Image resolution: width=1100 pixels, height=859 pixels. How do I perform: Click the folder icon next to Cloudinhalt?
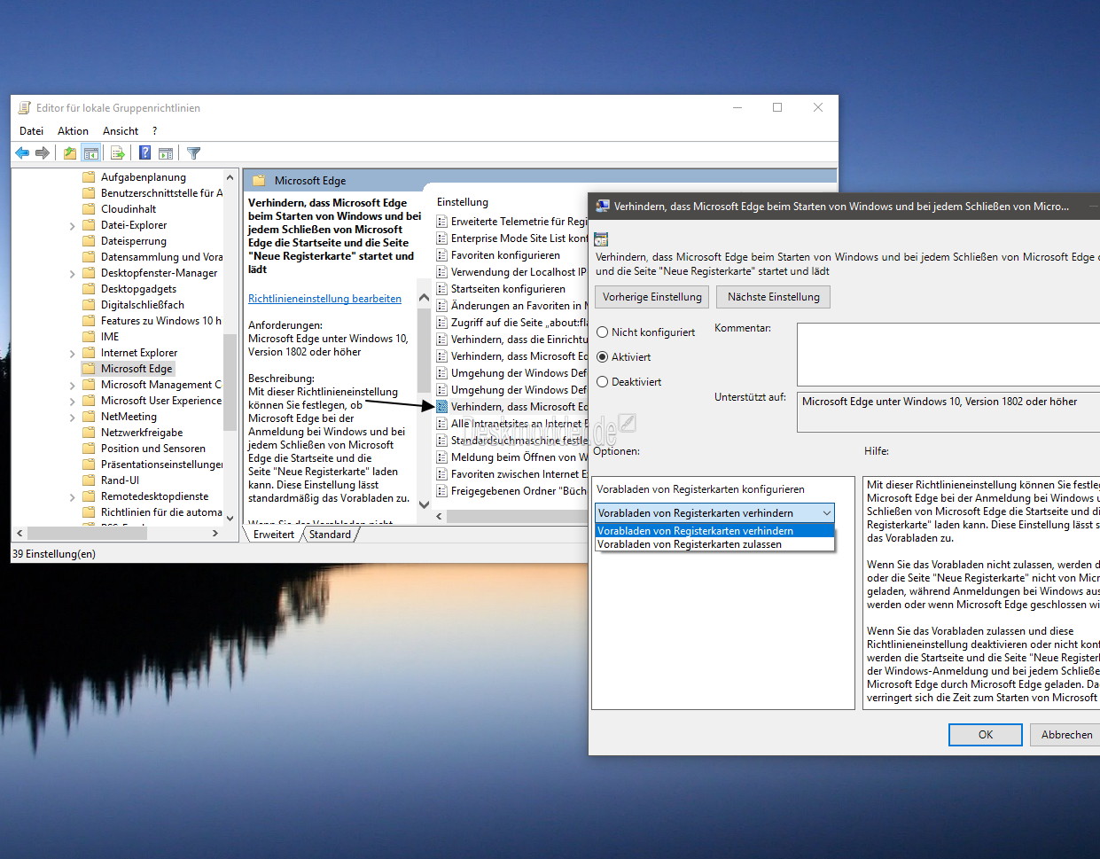coord(89,209)
